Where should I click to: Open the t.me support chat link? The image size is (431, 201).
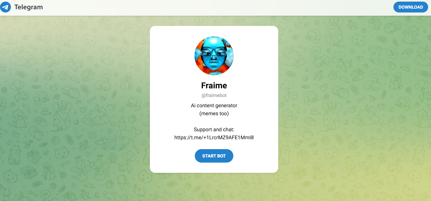click(214, 138)
